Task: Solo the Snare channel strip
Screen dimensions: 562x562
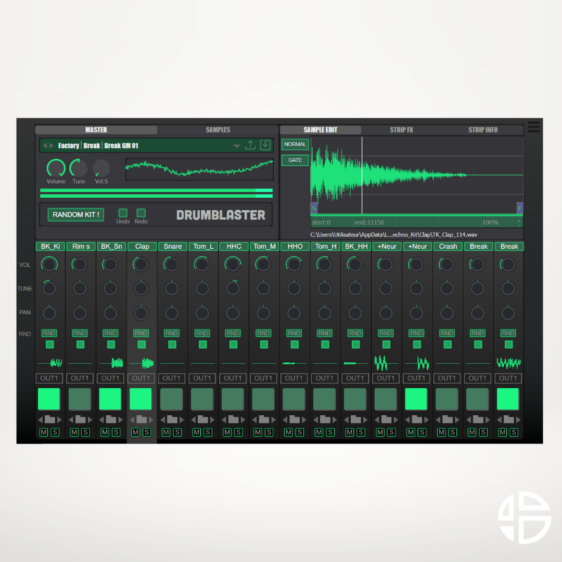Action: pyautogui.click(x=176, y=432)
